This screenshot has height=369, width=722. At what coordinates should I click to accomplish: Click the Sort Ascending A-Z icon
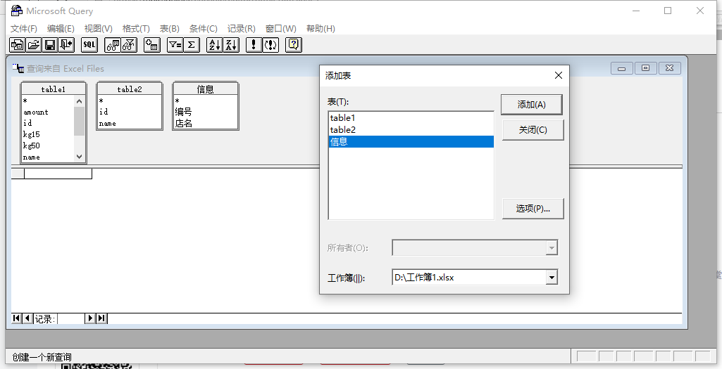(x=215, y=44)
